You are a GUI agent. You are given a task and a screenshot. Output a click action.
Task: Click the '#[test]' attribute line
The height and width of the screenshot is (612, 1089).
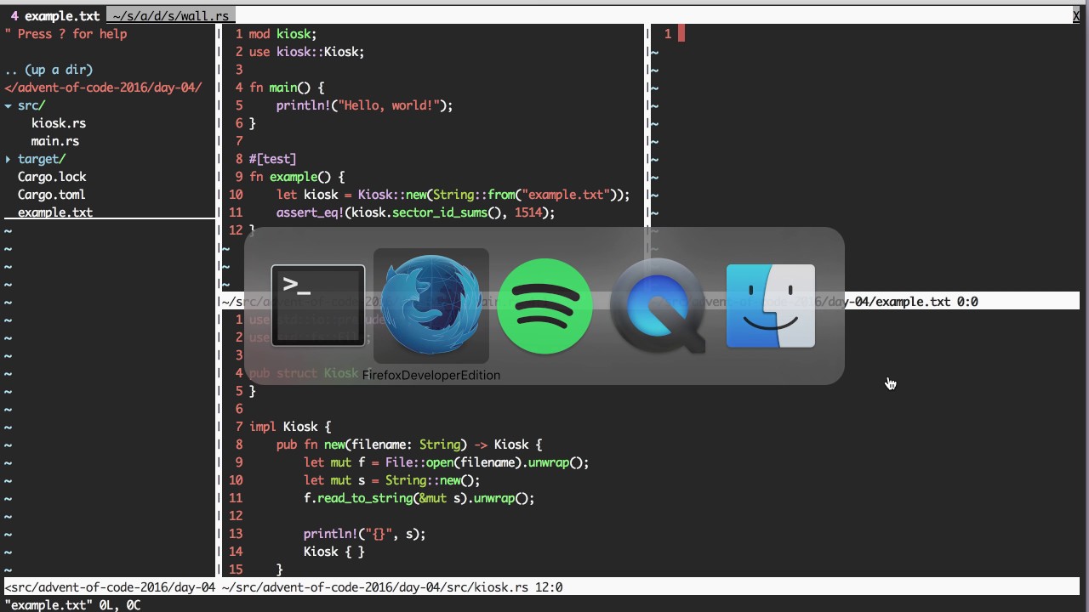[272, 159]
